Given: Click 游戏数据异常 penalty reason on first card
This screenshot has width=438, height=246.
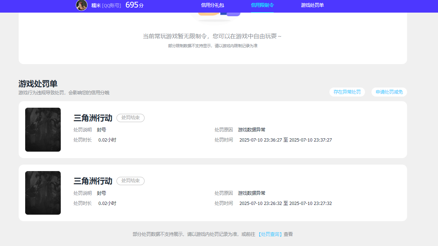Looking at the screenshot, I should [x=251, y=130].
